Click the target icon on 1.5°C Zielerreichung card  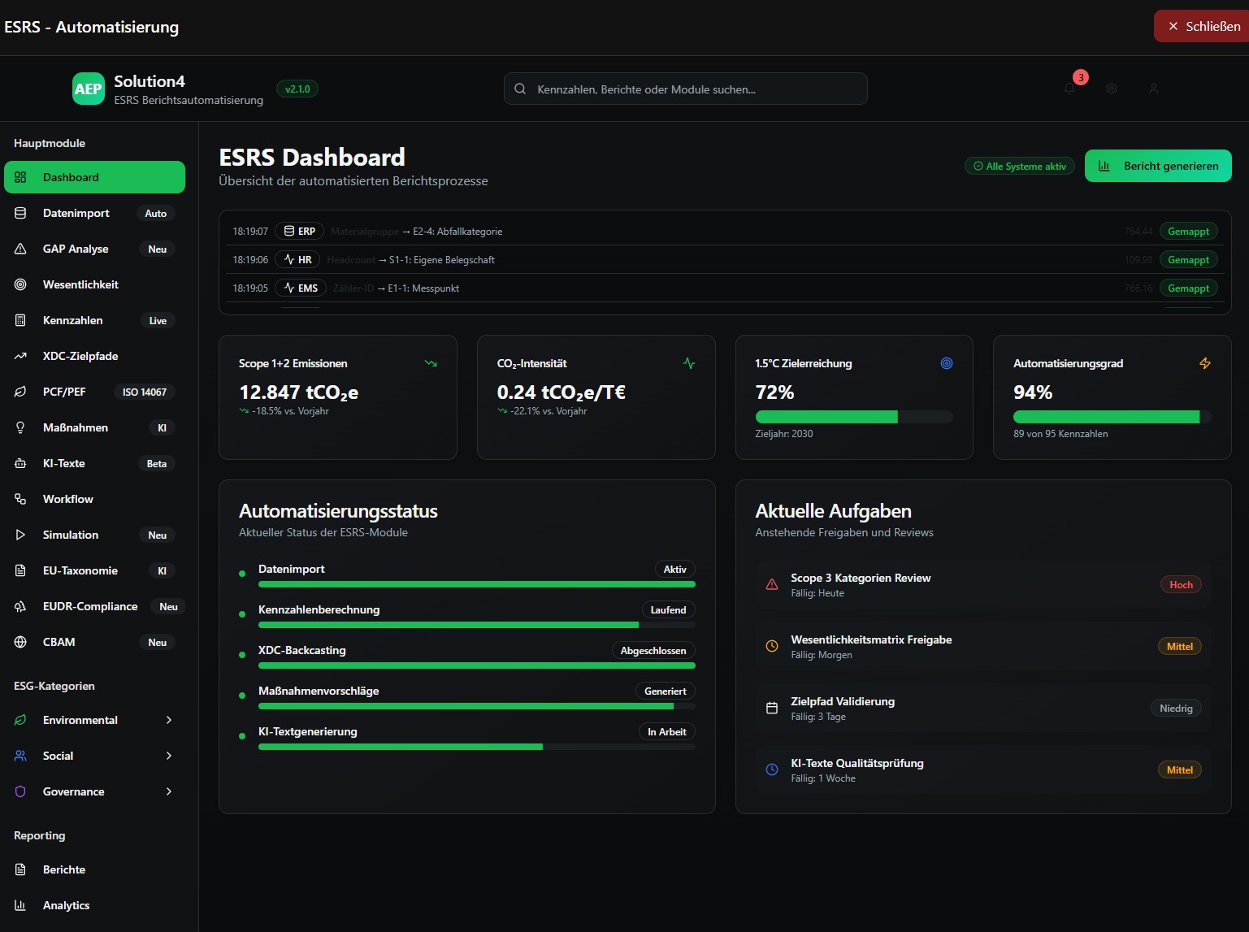point(947,363)
